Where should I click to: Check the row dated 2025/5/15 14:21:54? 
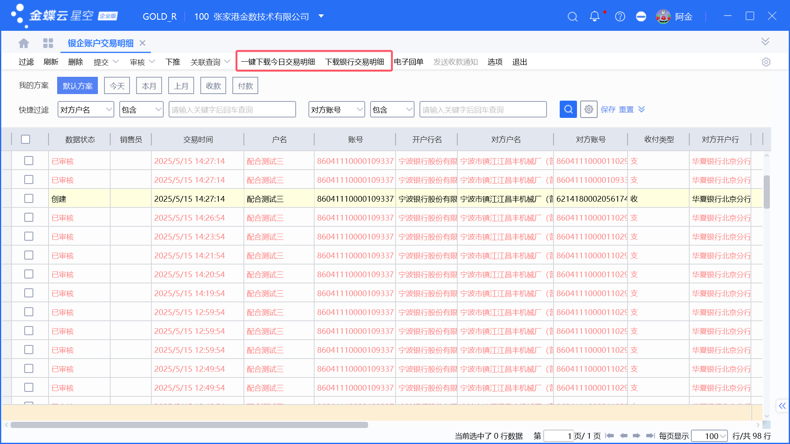[28, 255]
